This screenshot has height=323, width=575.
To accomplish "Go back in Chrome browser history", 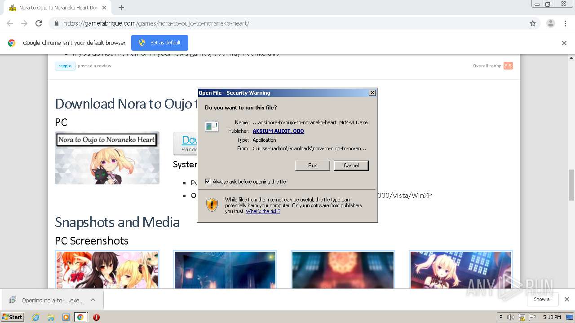I will click(x=10, y=23).
